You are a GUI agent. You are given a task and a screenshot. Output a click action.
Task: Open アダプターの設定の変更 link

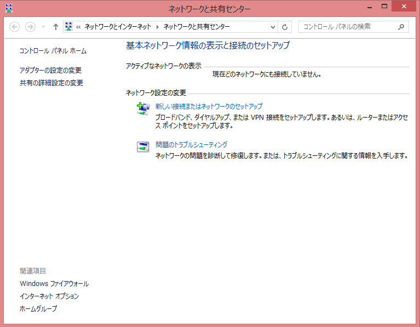coord(50,71)
